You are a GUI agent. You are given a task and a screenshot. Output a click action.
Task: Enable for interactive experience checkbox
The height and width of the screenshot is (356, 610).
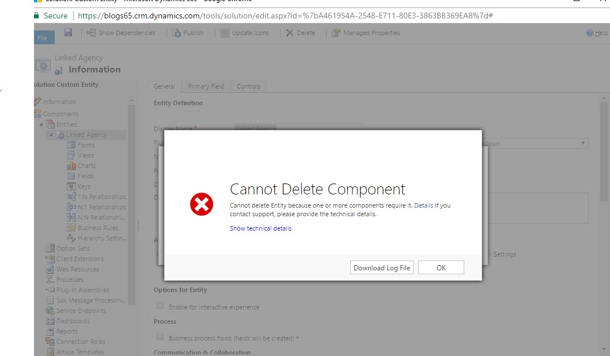(x=160, y=306)
